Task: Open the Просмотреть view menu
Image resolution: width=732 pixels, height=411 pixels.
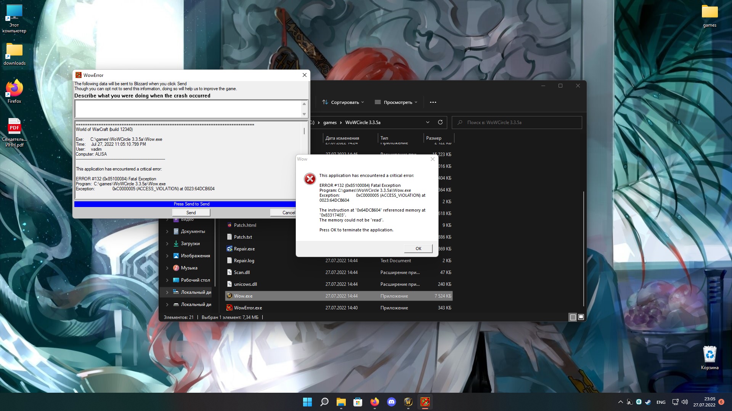Action: pos(396,102)
